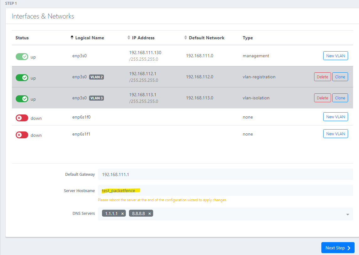Open the DNS Servers dropdown
This screenshot has height=255, width=359.
347,214
